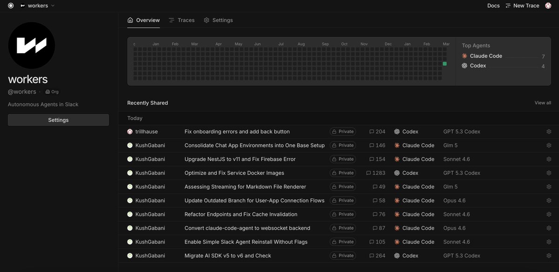Open trace Enable Simple Slack Agent Reinstall
The height and width of the screenshot is (272, 559).
click(x=246, y=242)
